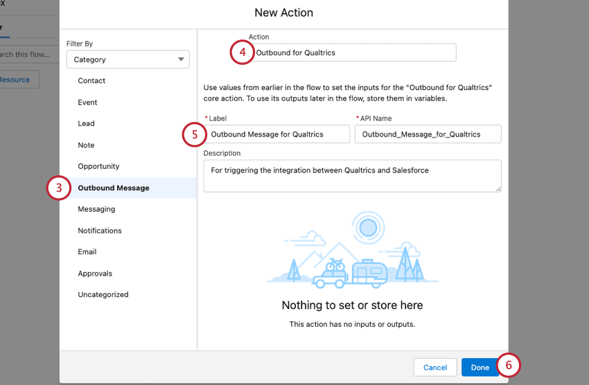The height and width of the screenshot is (385, 589).
Task: Select the Approvals category
Action: pyautogui.click(x=95, y=274)
